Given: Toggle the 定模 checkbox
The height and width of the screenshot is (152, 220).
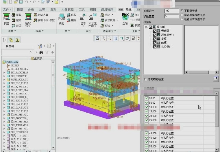Looking at the screenshot, I should tap(155, 39).
